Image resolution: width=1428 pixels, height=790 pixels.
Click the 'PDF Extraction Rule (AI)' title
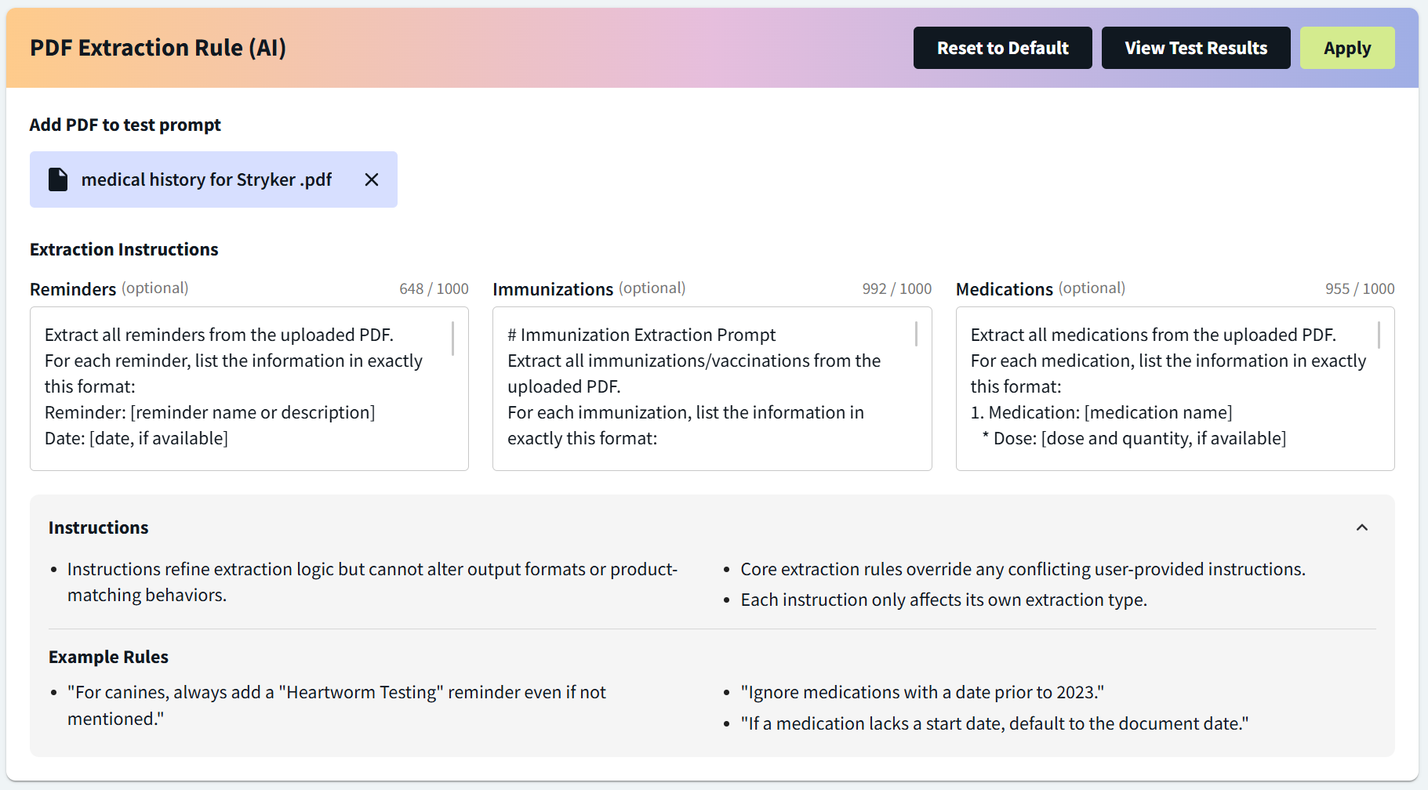point(158,48)
